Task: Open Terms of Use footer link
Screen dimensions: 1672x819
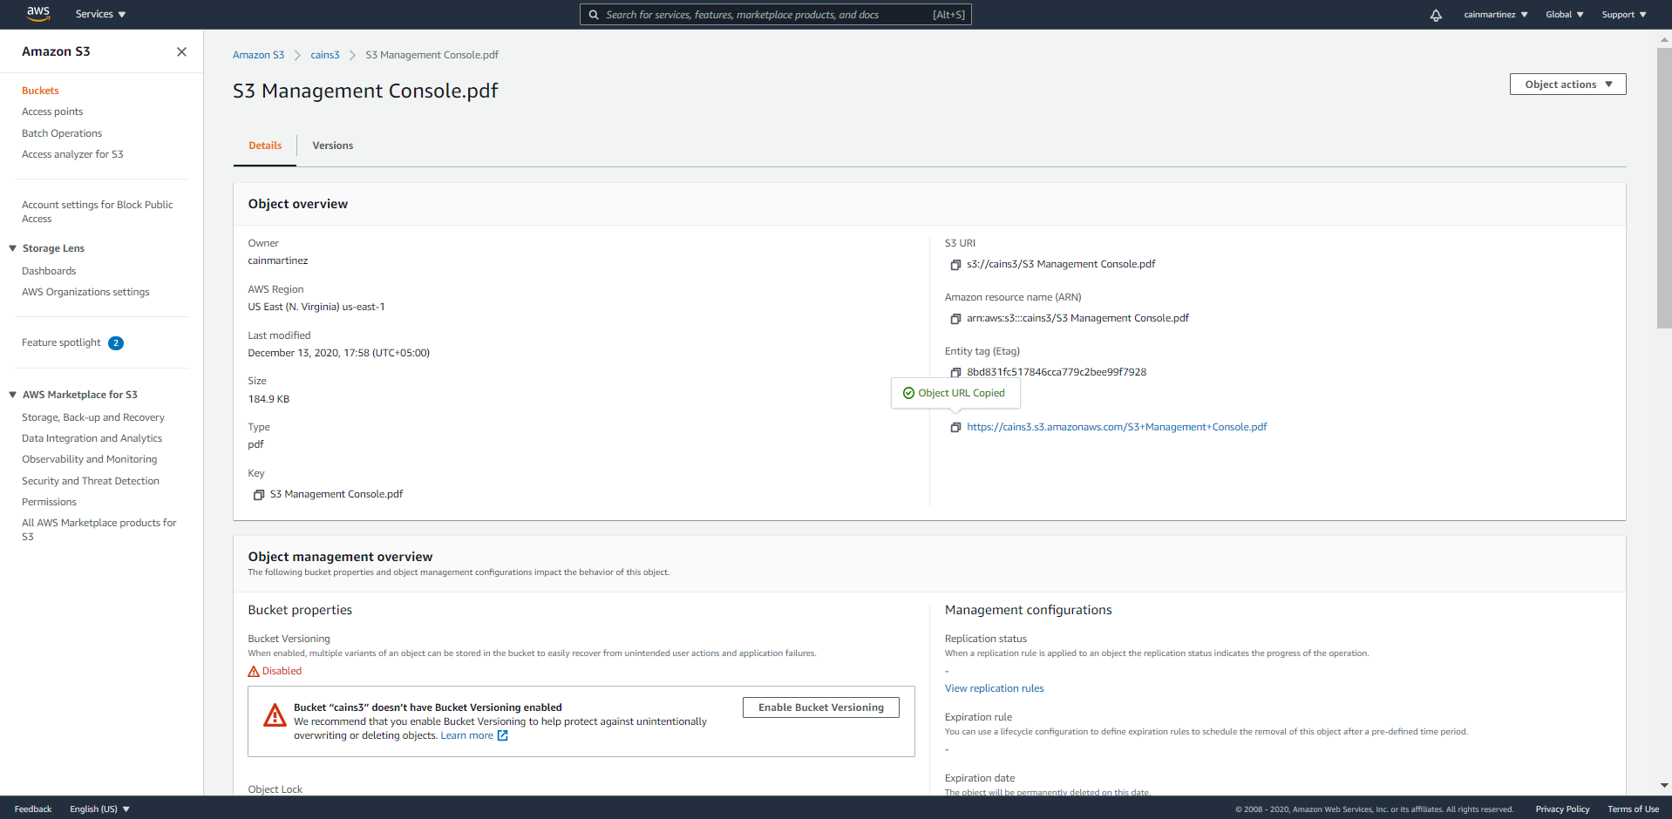Action: pos(1633,809)
